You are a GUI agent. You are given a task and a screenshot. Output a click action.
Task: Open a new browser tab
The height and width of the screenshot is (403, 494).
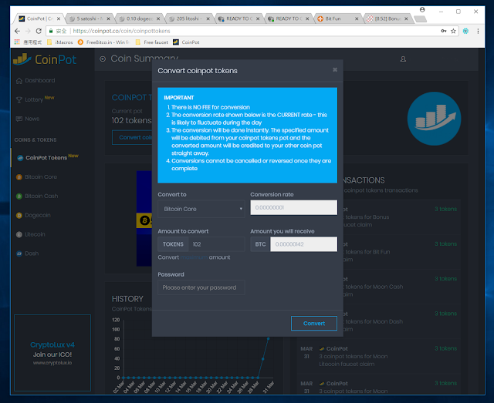[x=420, y=19]
